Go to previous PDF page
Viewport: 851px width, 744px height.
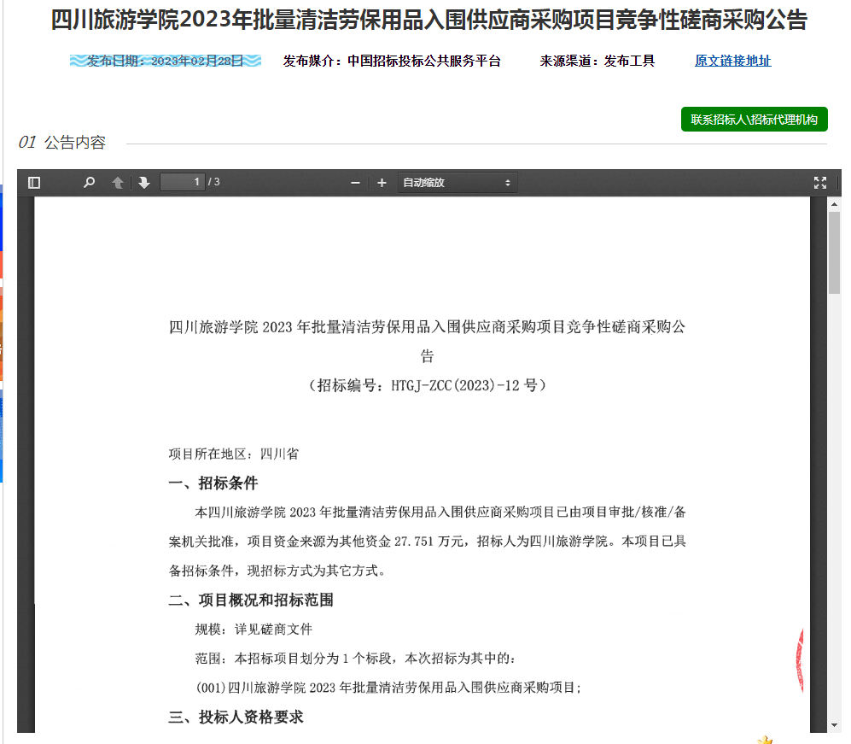click(117, 183)
